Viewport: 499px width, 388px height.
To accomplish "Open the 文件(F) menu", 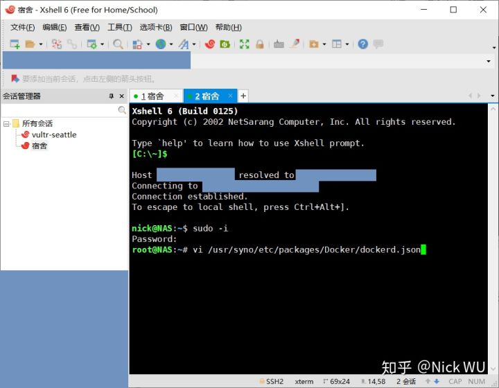I will click(x=23, y=27).
